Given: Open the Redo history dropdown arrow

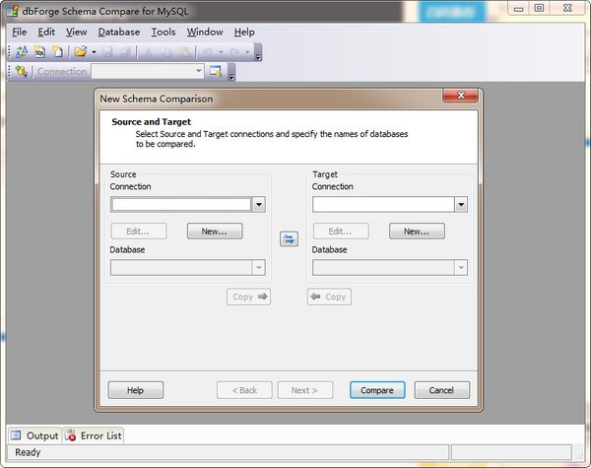Looking at the screenshot, I should [x=247, y=52].
